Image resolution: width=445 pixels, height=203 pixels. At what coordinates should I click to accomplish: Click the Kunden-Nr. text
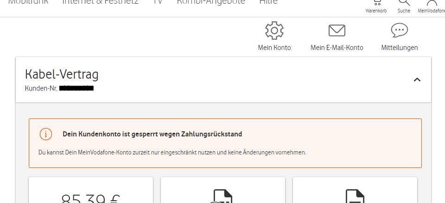coord(41,88)
